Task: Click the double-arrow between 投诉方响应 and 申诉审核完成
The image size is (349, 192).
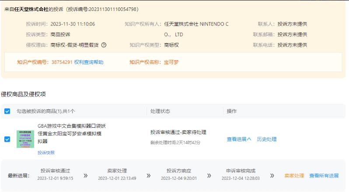Action: [x=209, y=175]
